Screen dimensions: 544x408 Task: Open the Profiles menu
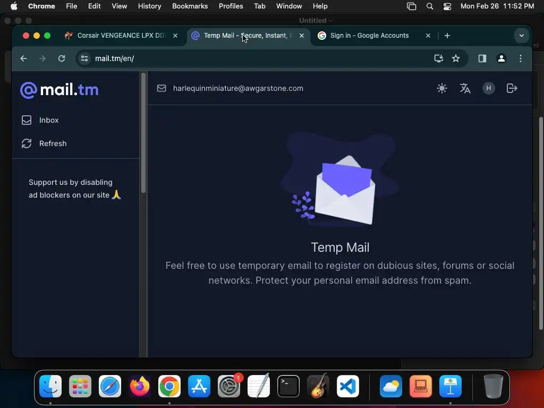(x=231, y=6)
